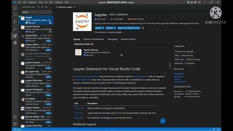Switch to the Changelog tab
Image resolution: width=233 pixels, height=131 pixels.
[112, 39]
